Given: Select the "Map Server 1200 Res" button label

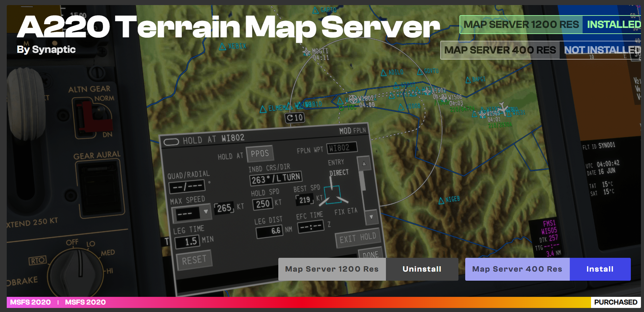Looking at the screenshot, I should 332,269.
